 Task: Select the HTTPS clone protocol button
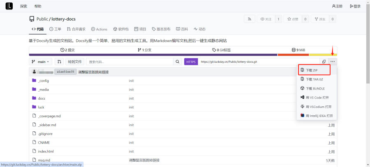[191, 62]
